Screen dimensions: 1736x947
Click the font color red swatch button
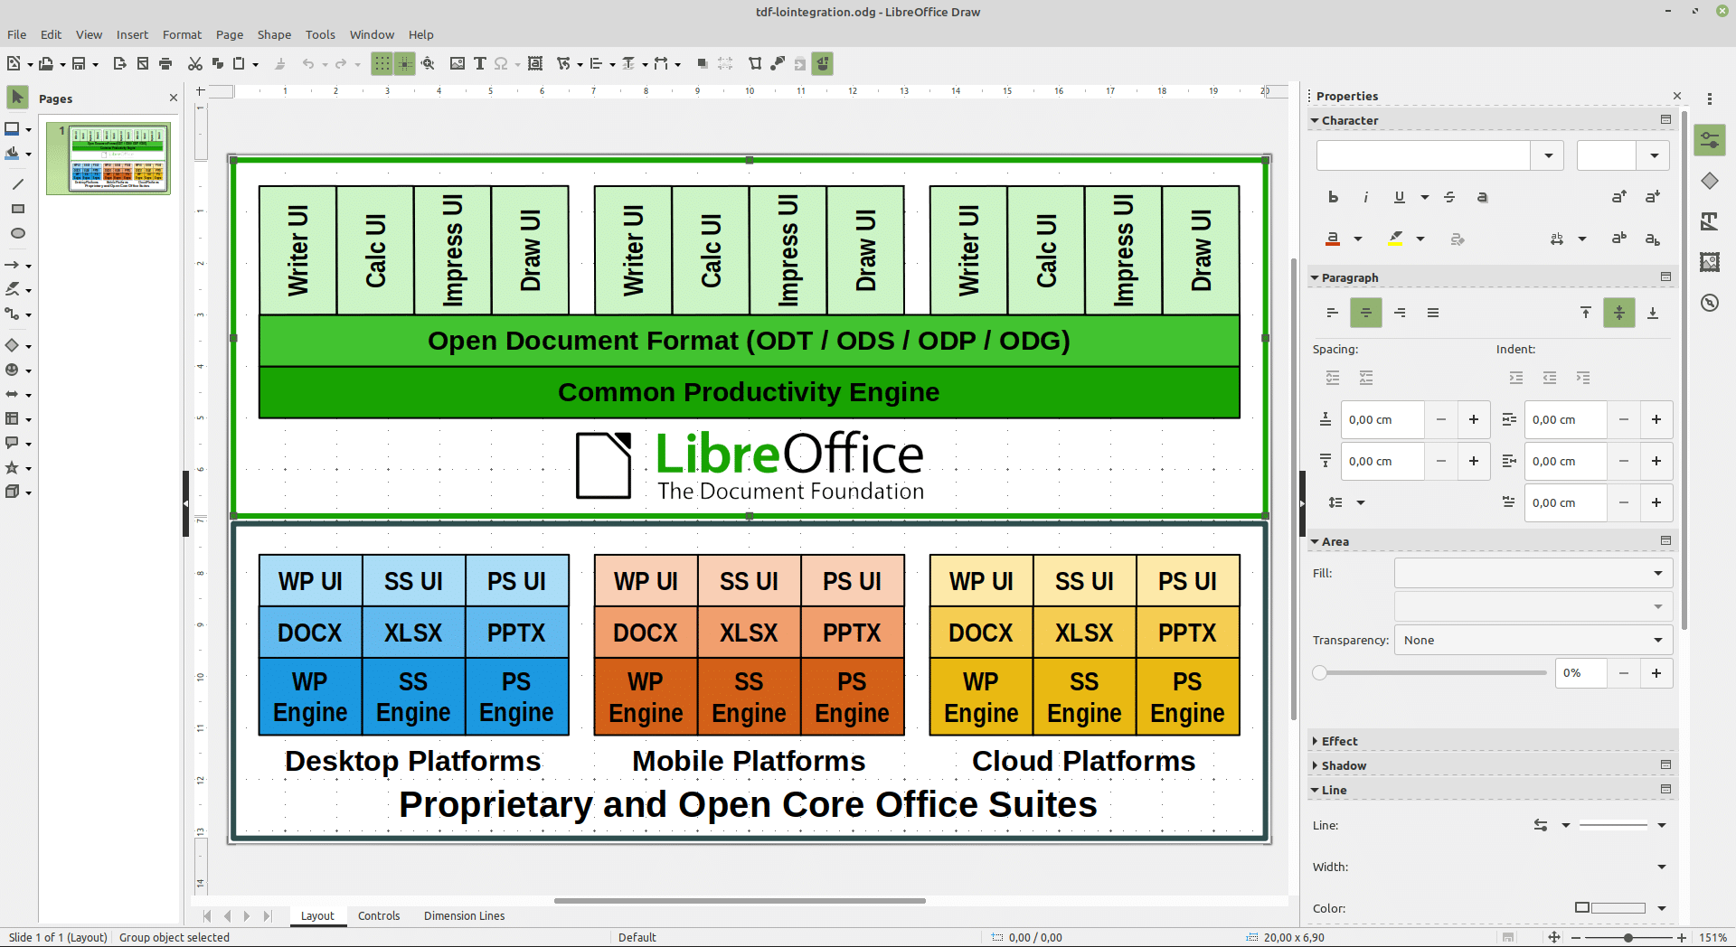pos(1333,239)
